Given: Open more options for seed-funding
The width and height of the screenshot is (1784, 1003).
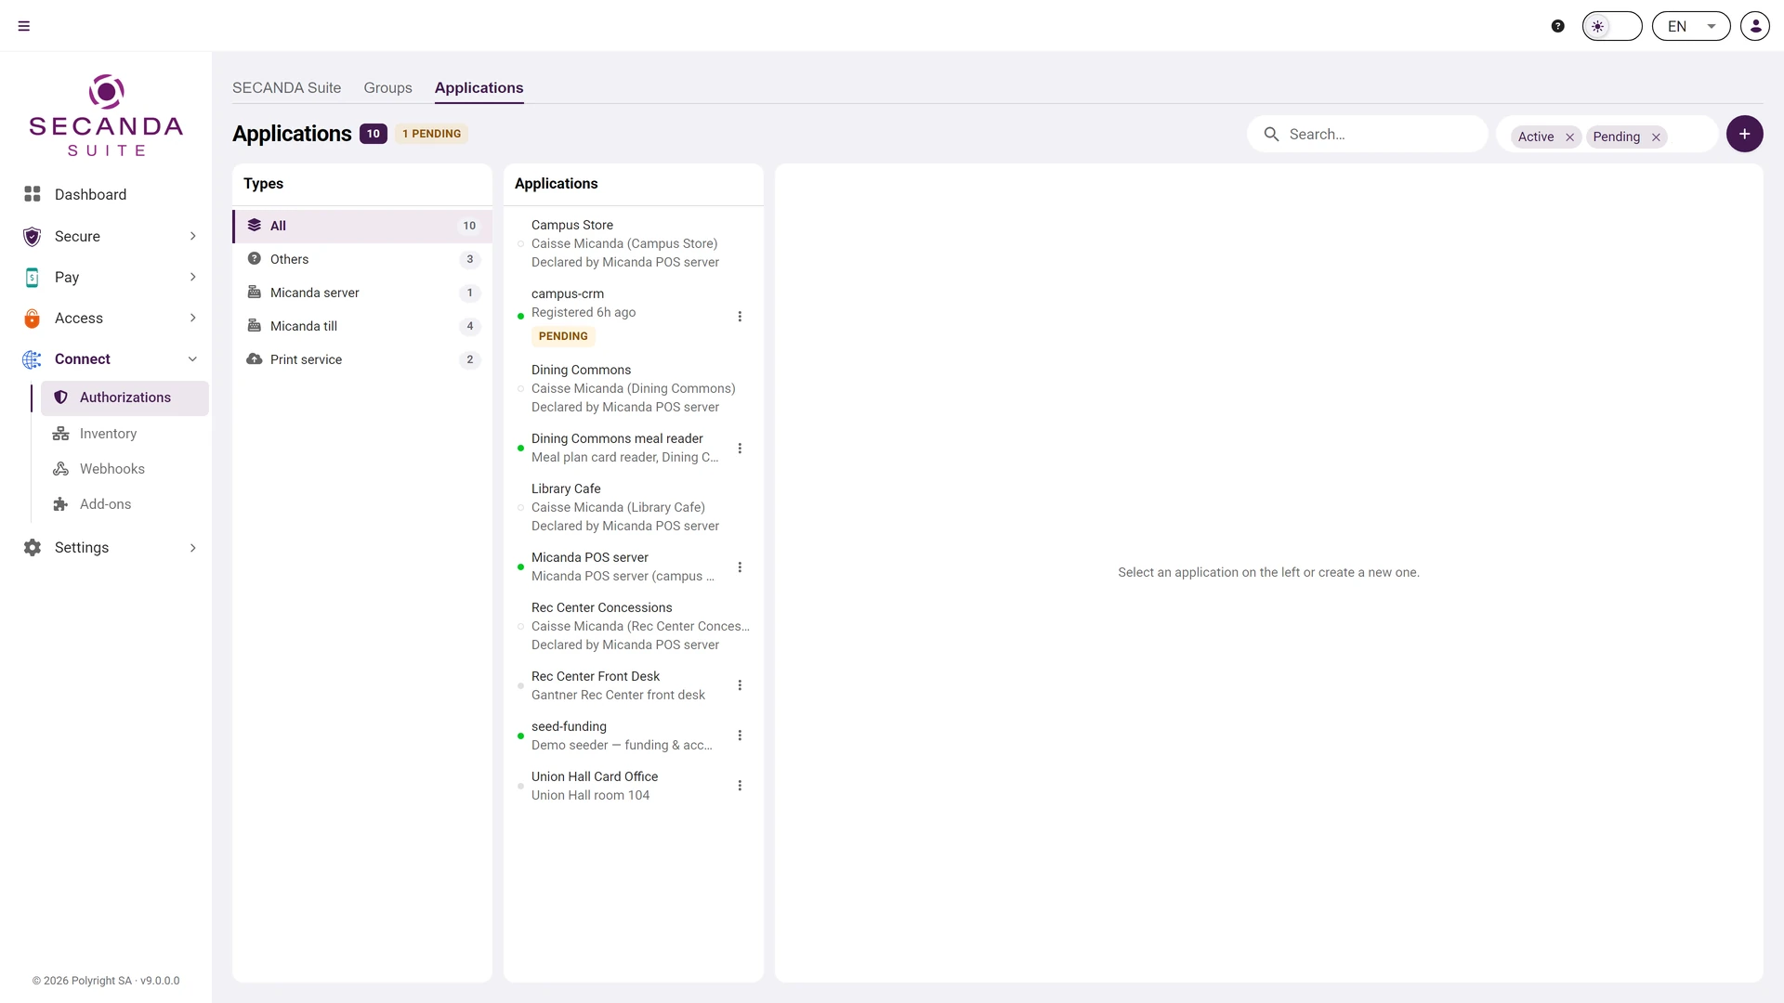Looking at the screenshot, I should click(740, 736).
